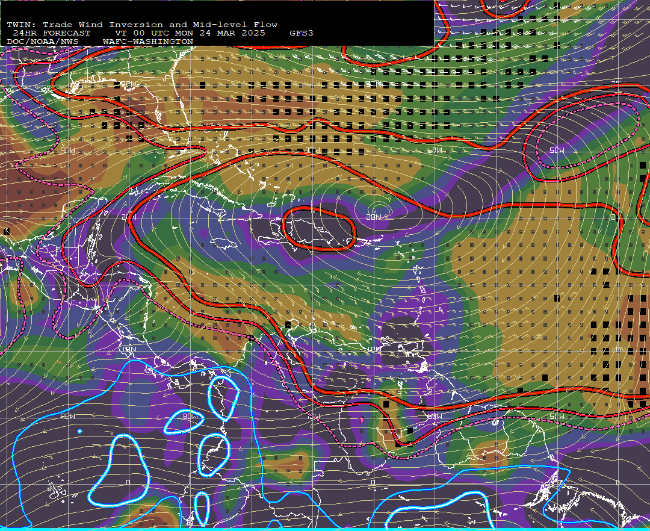Click the Jamaica island outline
Image resolution: width=650 pixels, height=531 pixels.
(x=224, y=243)
